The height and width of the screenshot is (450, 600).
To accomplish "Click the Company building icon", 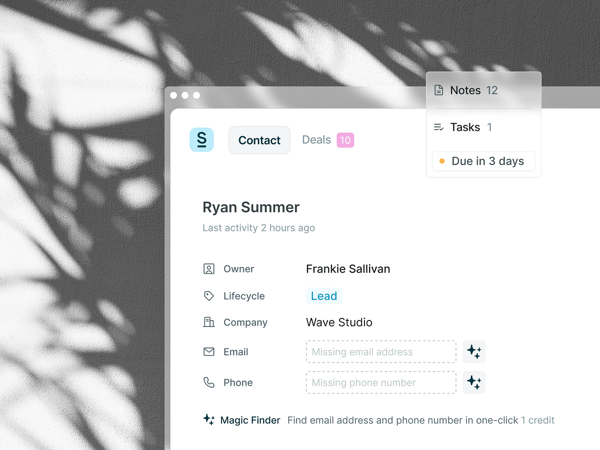I will (x=208, y=322).
